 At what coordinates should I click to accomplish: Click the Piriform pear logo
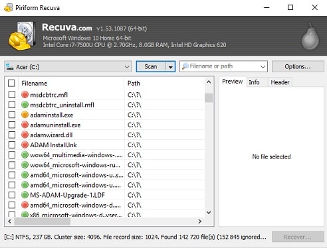(x=310, y=36)
